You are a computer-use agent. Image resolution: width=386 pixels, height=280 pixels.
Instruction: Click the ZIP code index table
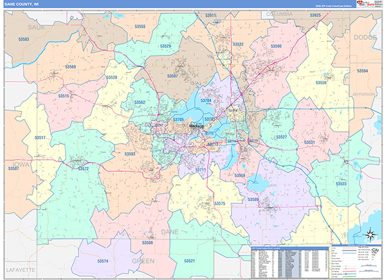coord(289,262)
